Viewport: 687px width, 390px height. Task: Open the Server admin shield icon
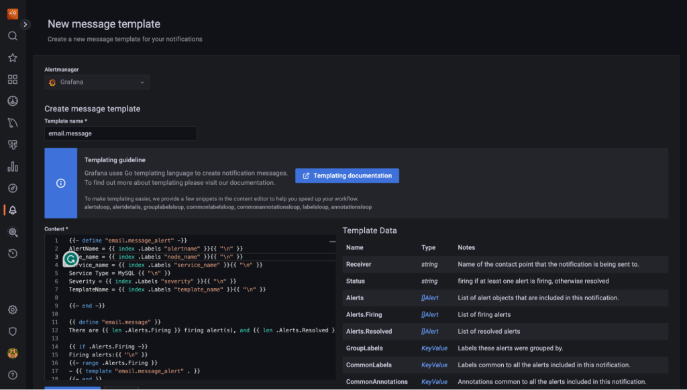12,331
